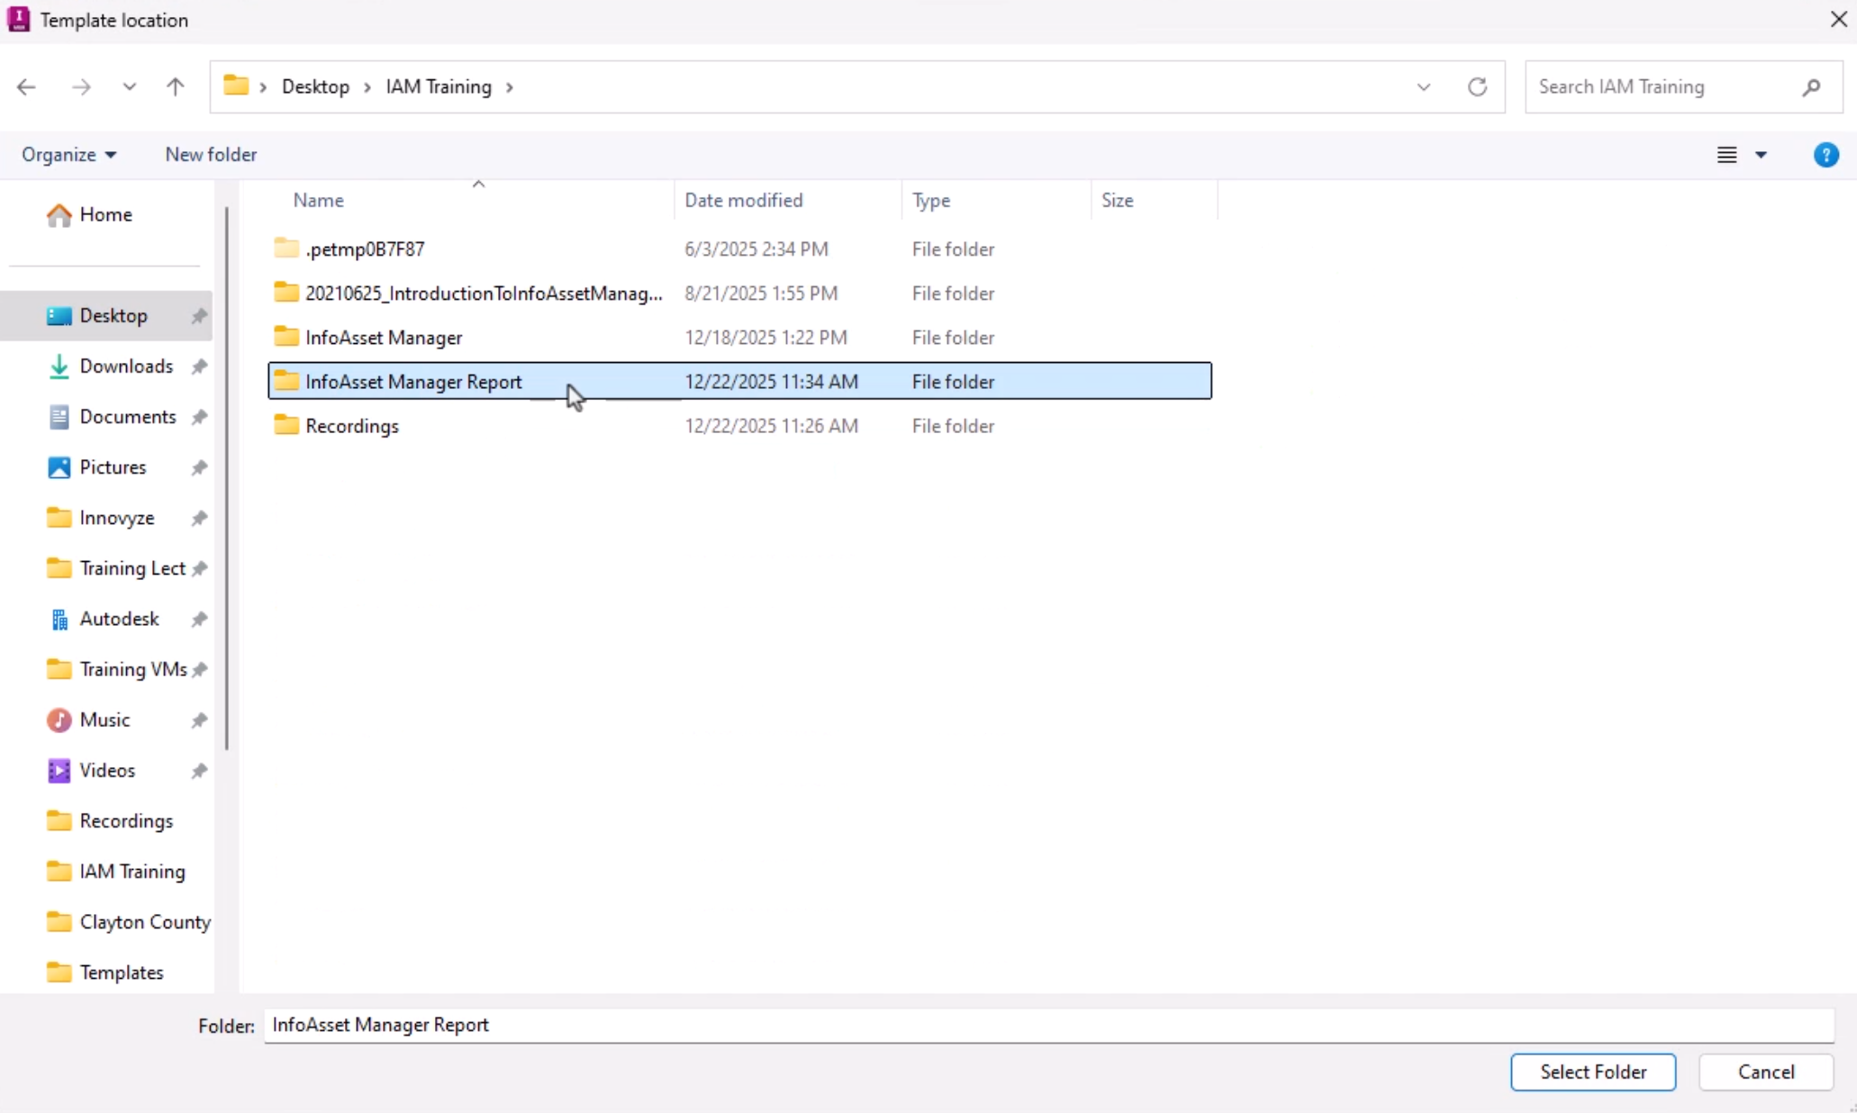Viewport: 1857px width, 1113px height.
Task: Click Desktop in the breadcrumb path
Action: (x=315, y=86)
